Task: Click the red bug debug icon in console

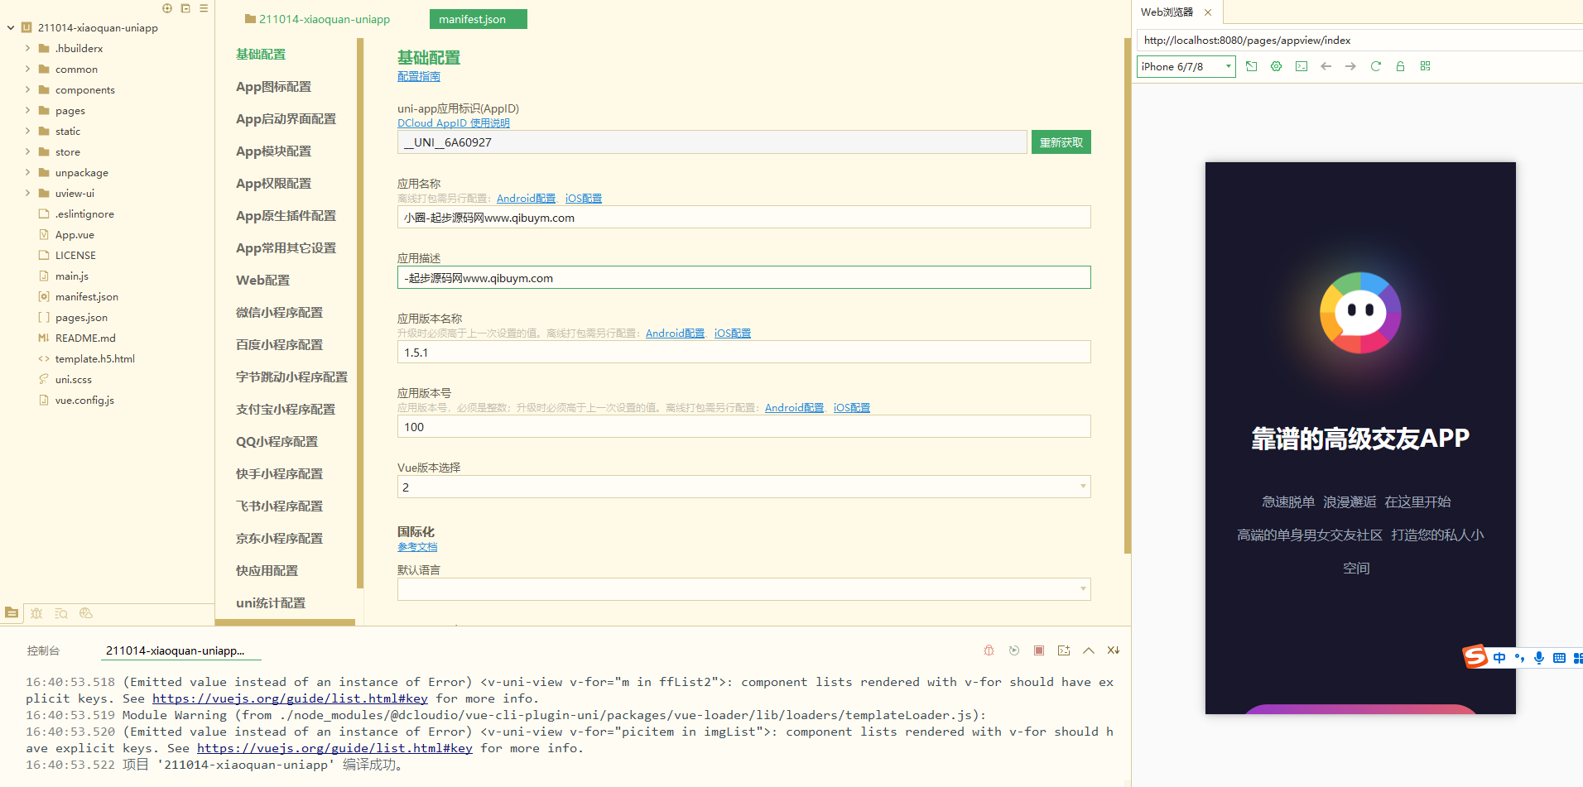Action: tap(989, 650)
